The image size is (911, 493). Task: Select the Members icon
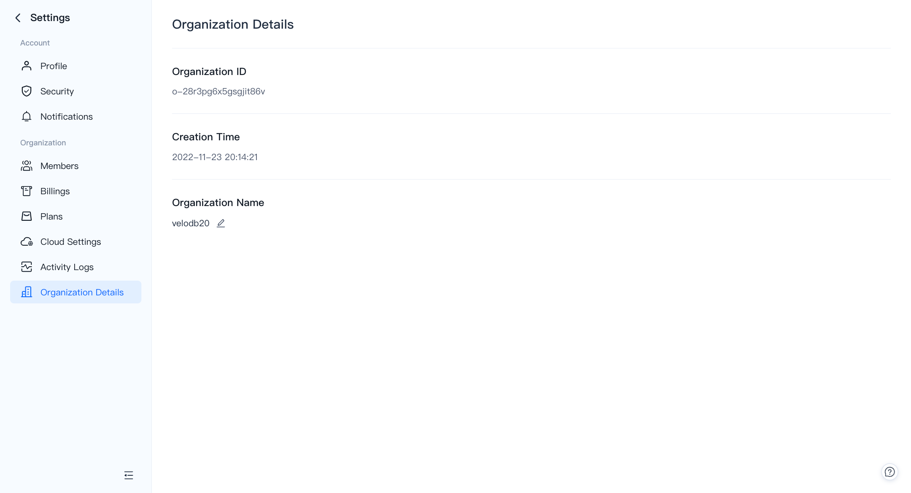click(x=26, y=166)
